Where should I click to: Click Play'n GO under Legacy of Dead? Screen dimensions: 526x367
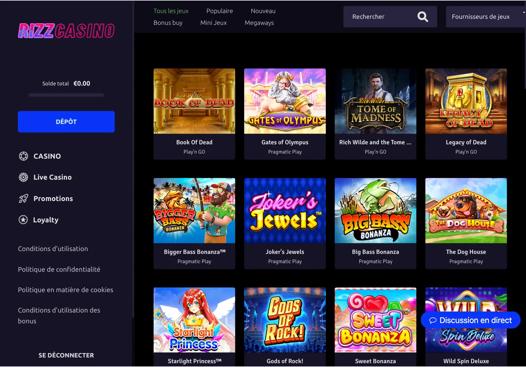(x=466, y=152)
